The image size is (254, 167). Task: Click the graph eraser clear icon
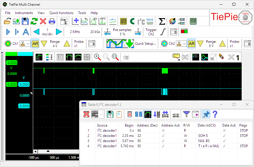click(x=221, y=57)
